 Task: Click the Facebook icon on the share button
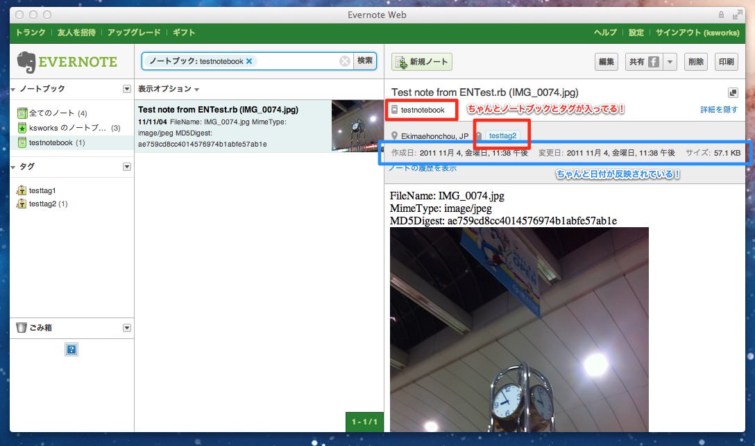(654, 62)
